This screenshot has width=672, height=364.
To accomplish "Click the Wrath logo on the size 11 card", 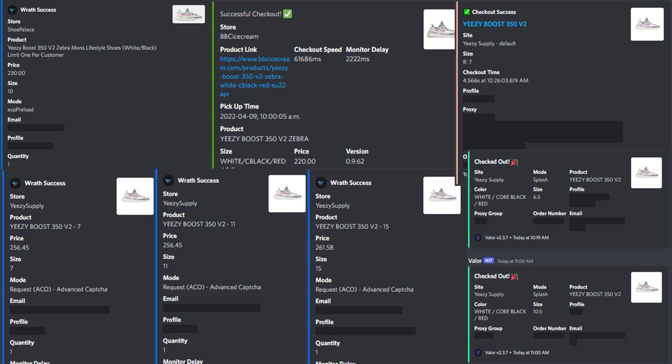I will click(x=169, y=180).
